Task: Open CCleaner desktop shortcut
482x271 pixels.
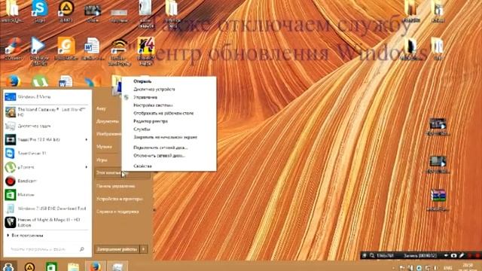Action: 14,48
